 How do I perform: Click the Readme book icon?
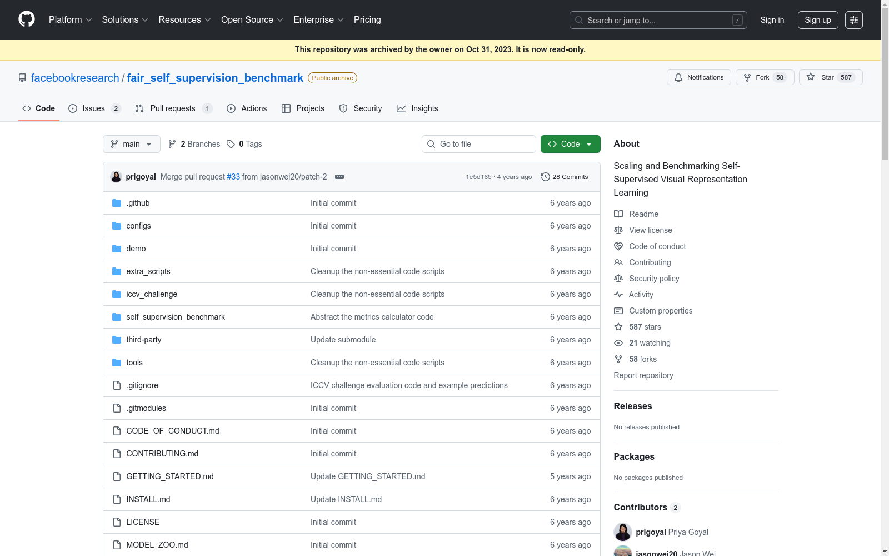(x=618, y=214)
